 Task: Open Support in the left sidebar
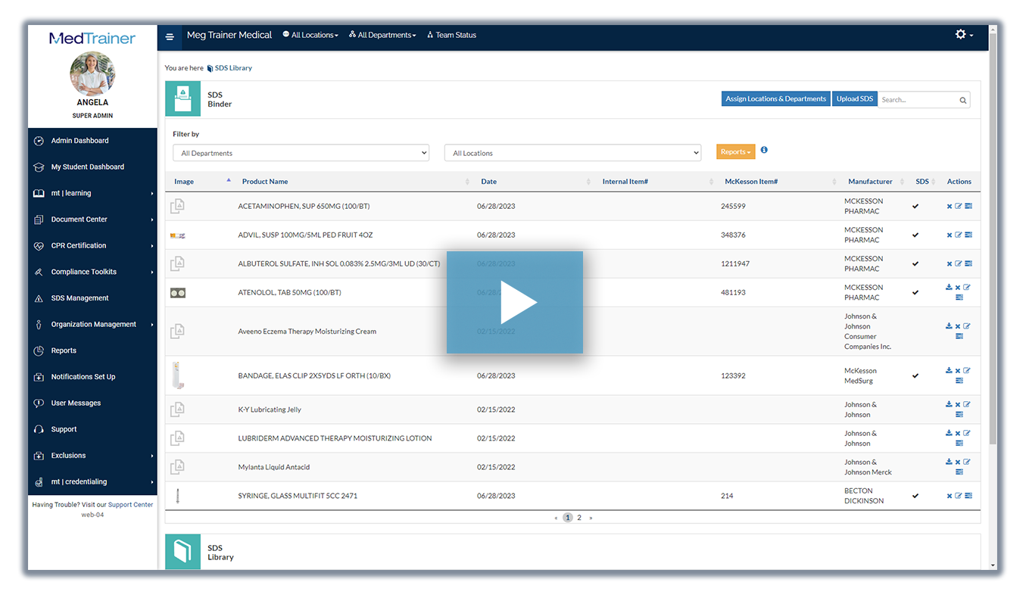pyautogui.click(x=64, y=429)
